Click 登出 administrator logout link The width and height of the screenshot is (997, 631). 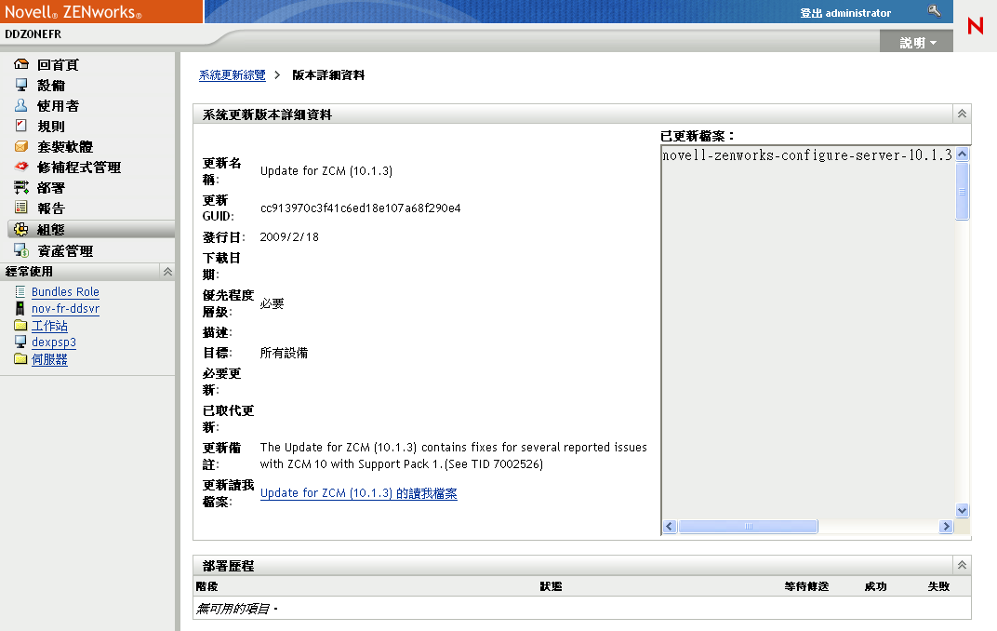tap(845, 13)
